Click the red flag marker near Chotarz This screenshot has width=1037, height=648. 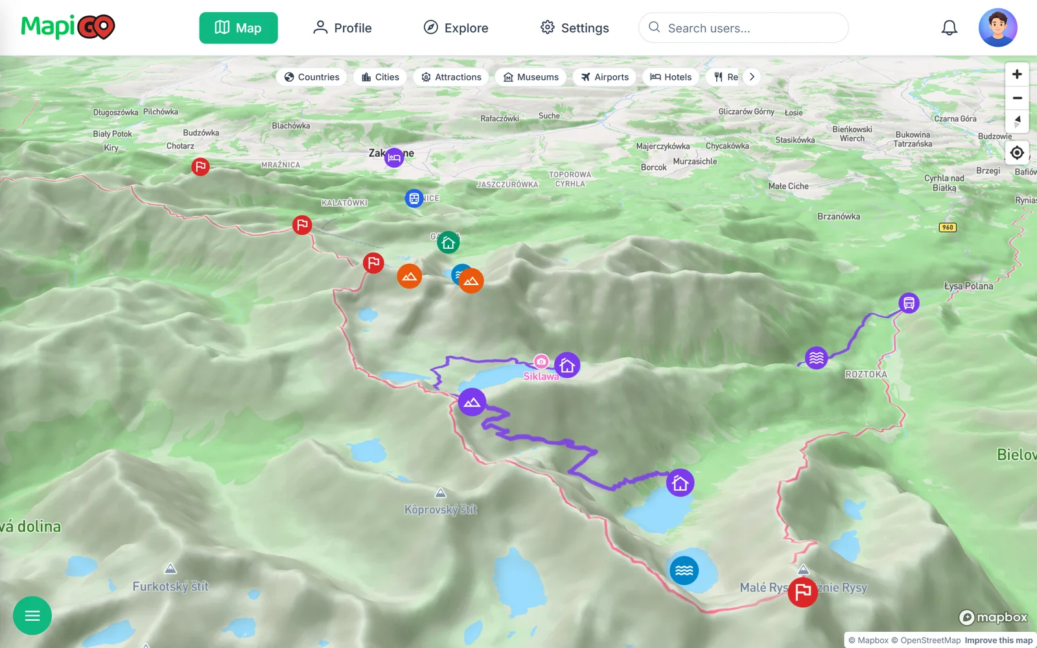200,167
